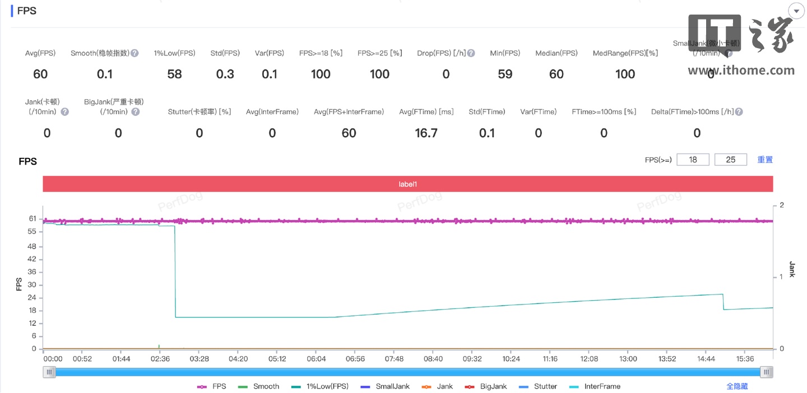Click the FPS threshold field showing 18
Image resolution: width=807 pixels, height=393 pixels.
click(693, 160)
